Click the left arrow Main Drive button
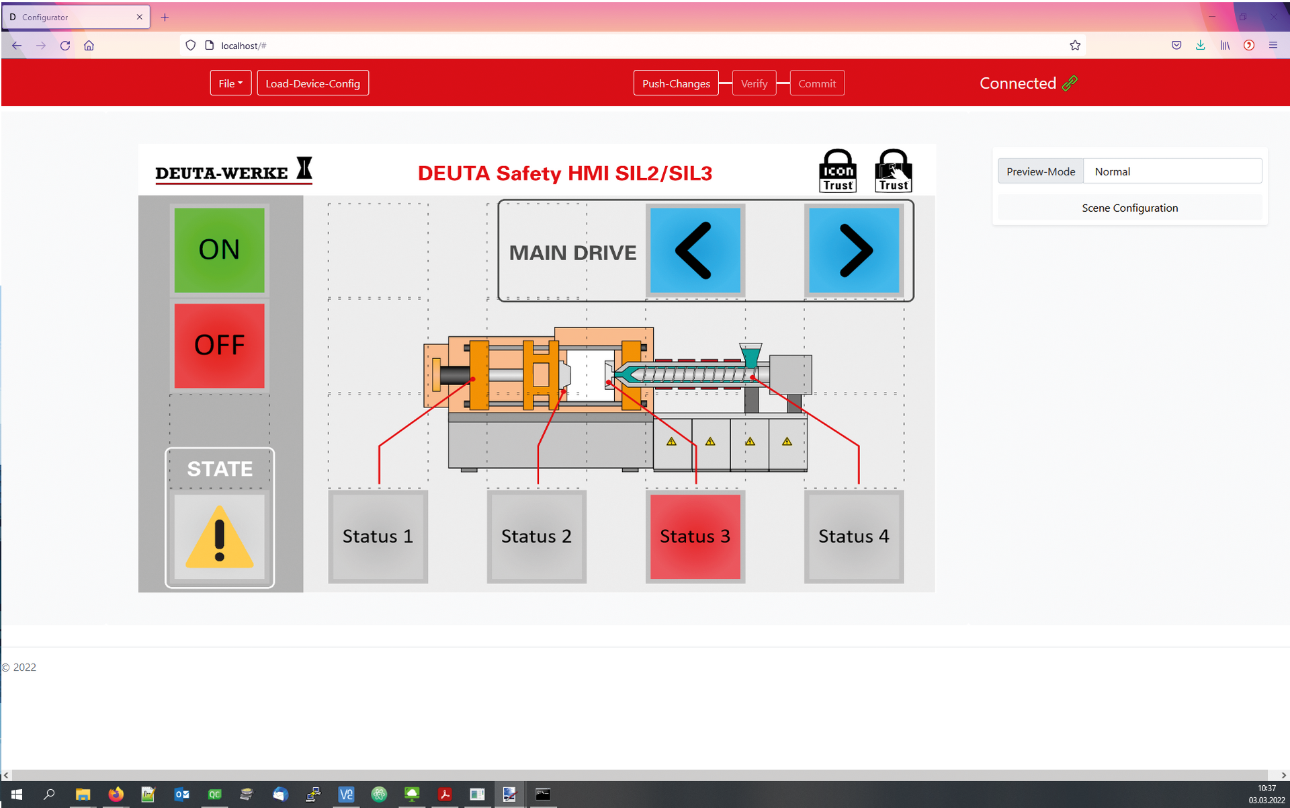Screen dimensions: 1290x808 point(695,250)
